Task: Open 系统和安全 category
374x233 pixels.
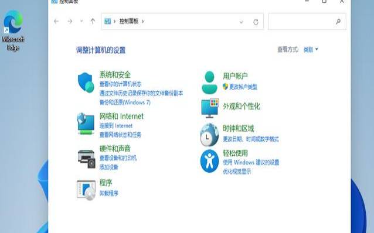Action: point(115,74)
